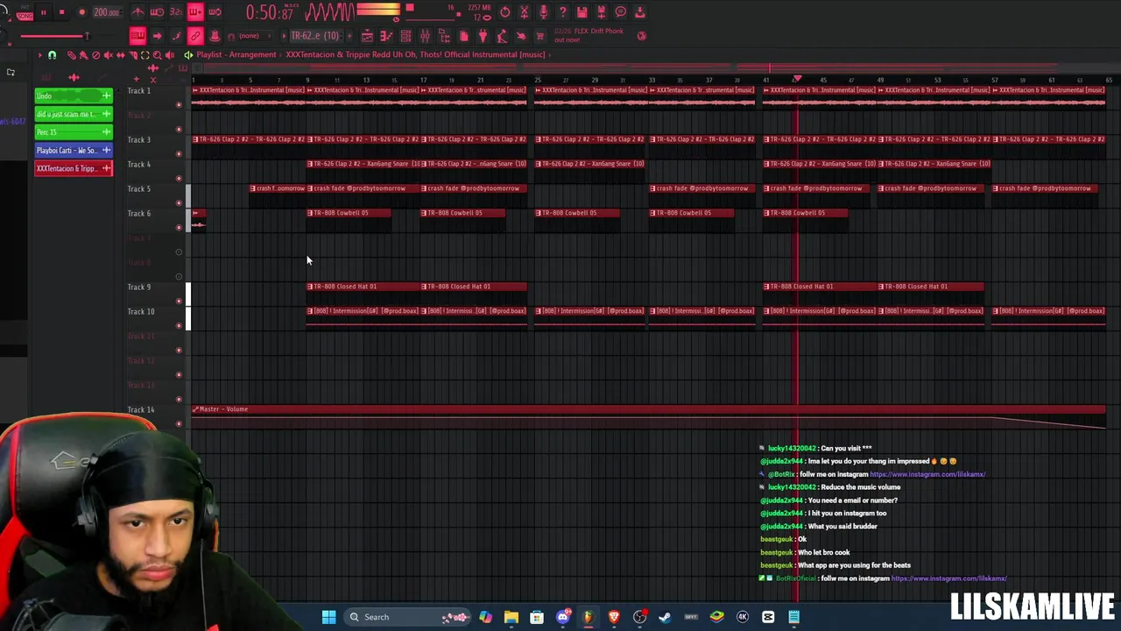Select the playlist mute tool icon

[x=108, y=55]
